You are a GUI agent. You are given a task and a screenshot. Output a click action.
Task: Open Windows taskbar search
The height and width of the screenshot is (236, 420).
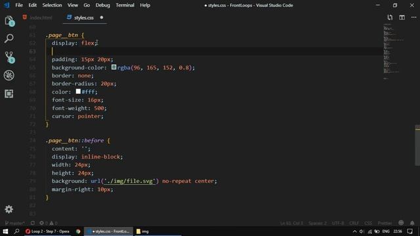point(16,231)
